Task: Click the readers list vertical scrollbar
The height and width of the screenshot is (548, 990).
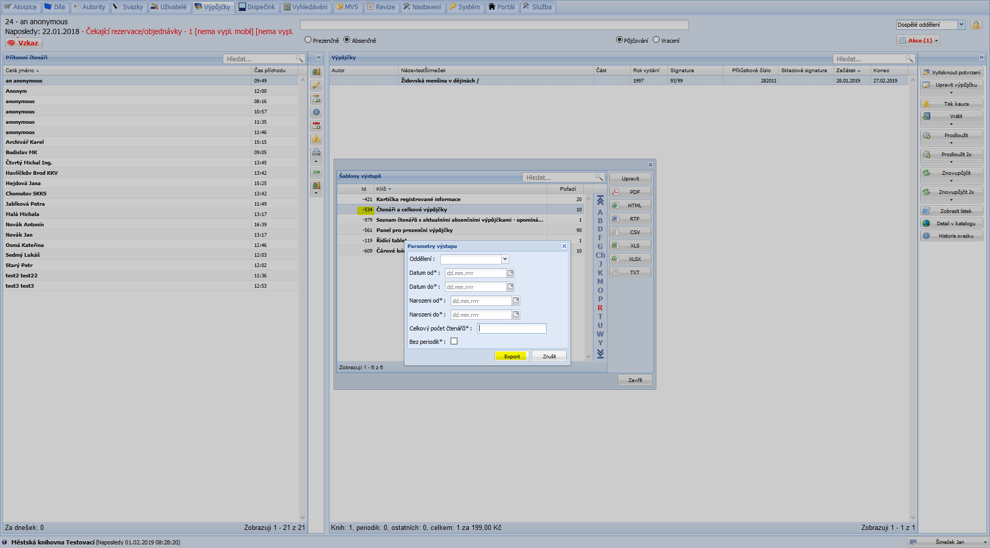Action: (x=303, y=299)
